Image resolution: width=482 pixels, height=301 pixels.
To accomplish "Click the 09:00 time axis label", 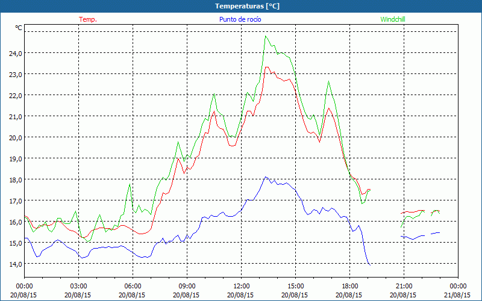I will tap(187, 287).
